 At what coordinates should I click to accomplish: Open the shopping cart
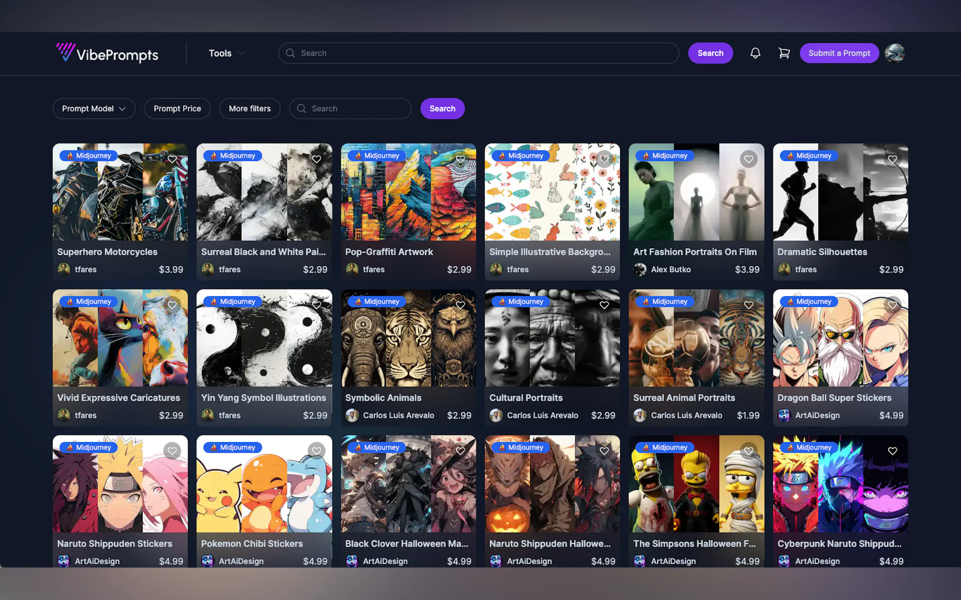tap(784, 53)
